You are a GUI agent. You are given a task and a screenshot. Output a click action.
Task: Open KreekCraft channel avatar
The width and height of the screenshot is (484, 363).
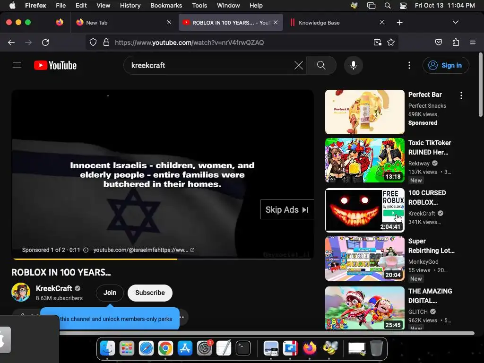21,292
